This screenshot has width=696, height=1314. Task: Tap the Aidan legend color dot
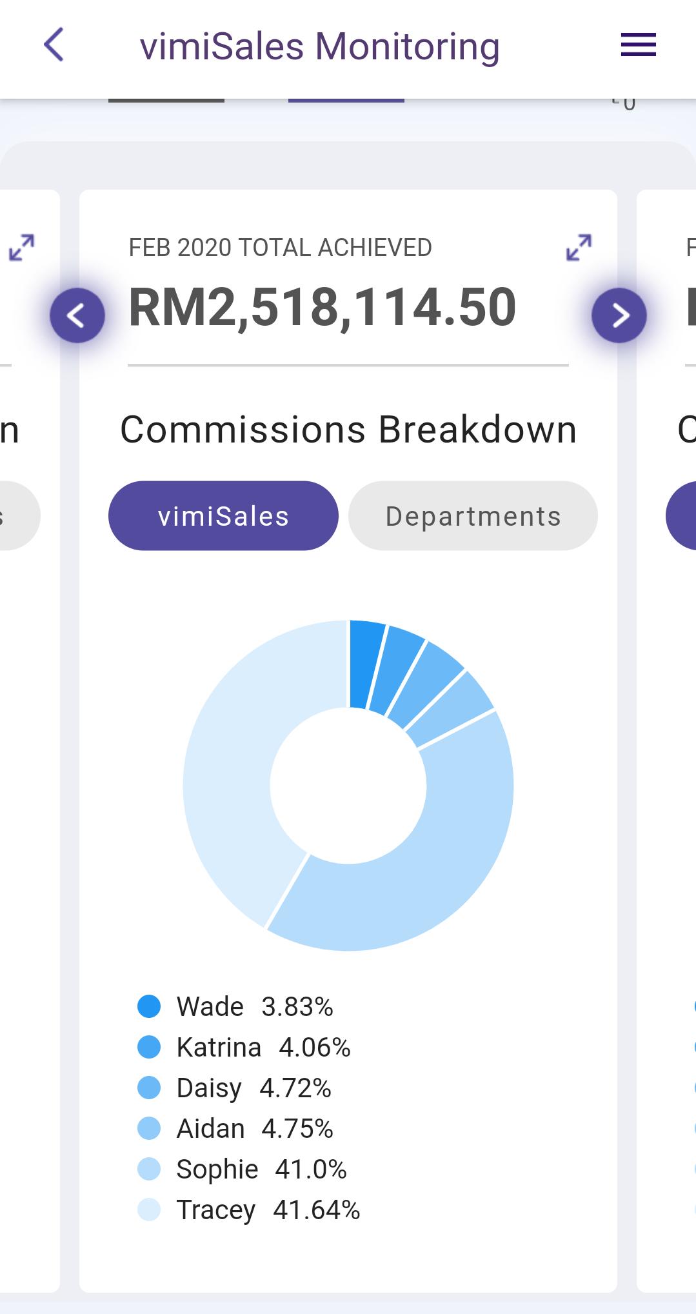[x=149, y=1128]
